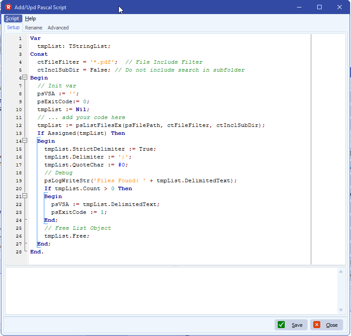This screenshot has height=336, width=351.
Task: Maximize the Add/Upd Pascal Script window
Action: click(319, 7)
